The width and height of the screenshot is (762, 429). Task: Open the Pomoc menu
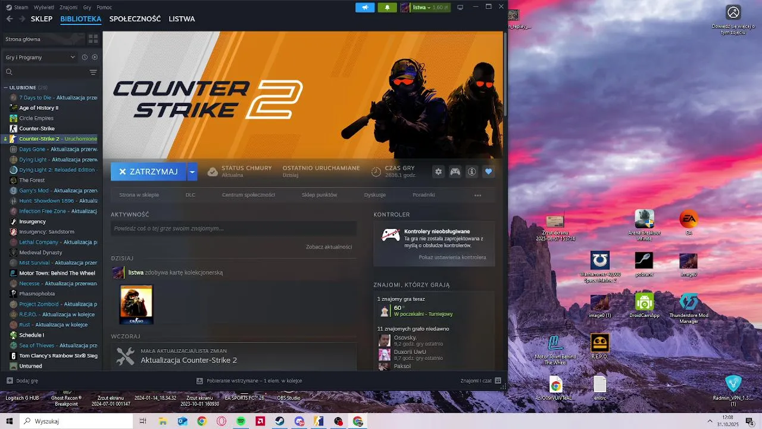104,7
